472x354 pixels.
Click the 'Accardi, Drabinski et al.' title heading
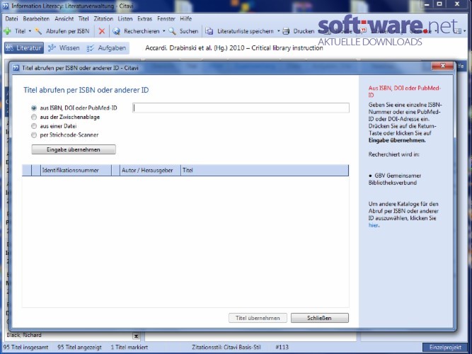tap(234, 48)
